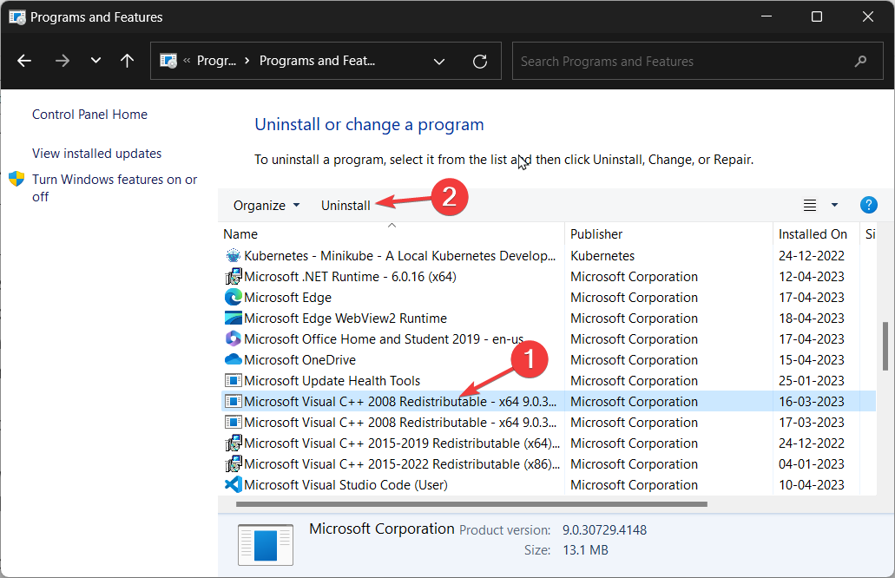Select 'Kubernetes - Minikube' program name
Screen dimensions: 895x578
[399, 256]
